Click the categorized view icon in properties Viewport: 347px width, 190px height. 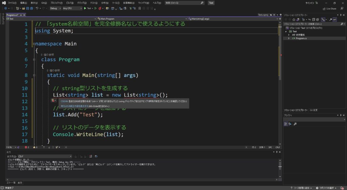click(286, 124)
